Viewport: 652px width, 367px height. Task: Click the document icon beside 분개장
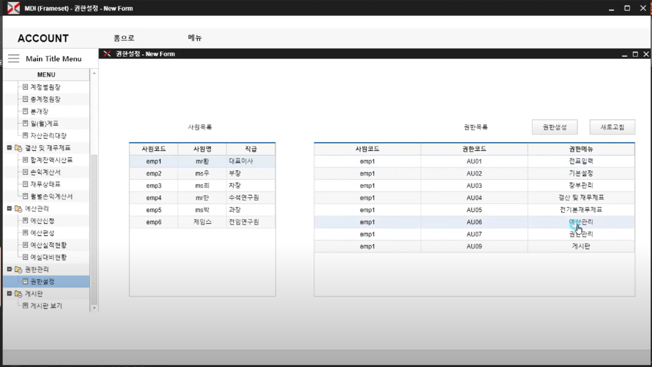pyautogui.click(x=25, y=111)
